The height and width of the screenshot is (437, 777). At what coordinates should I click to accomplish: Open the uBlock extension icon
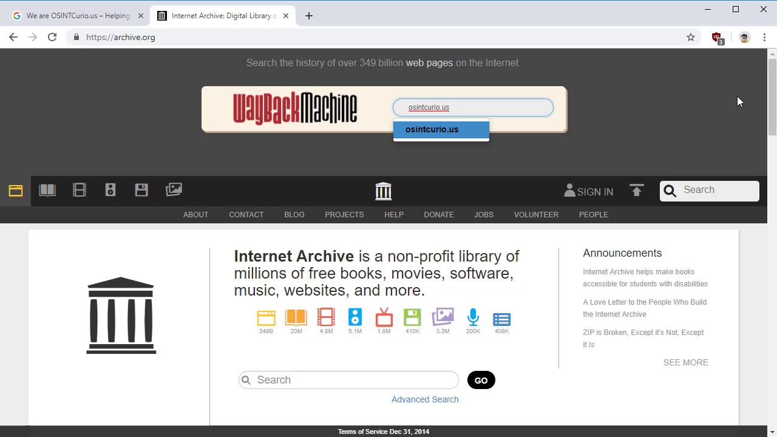tap(718, 38)
